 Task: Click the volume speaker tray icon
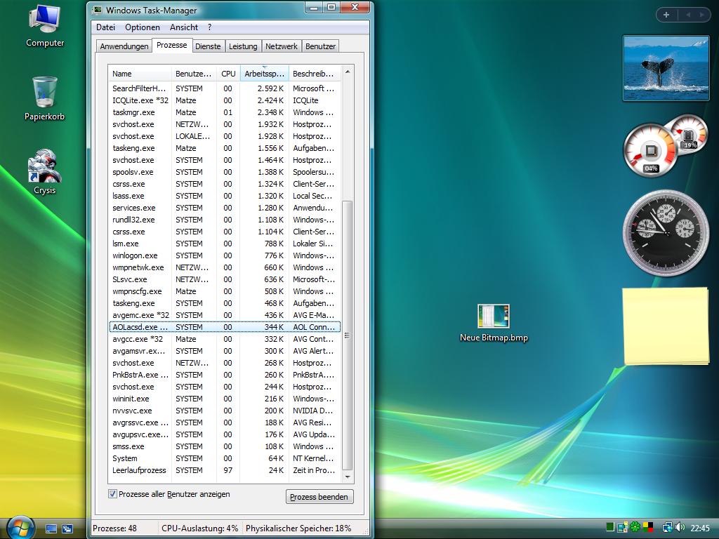point(680,528)
